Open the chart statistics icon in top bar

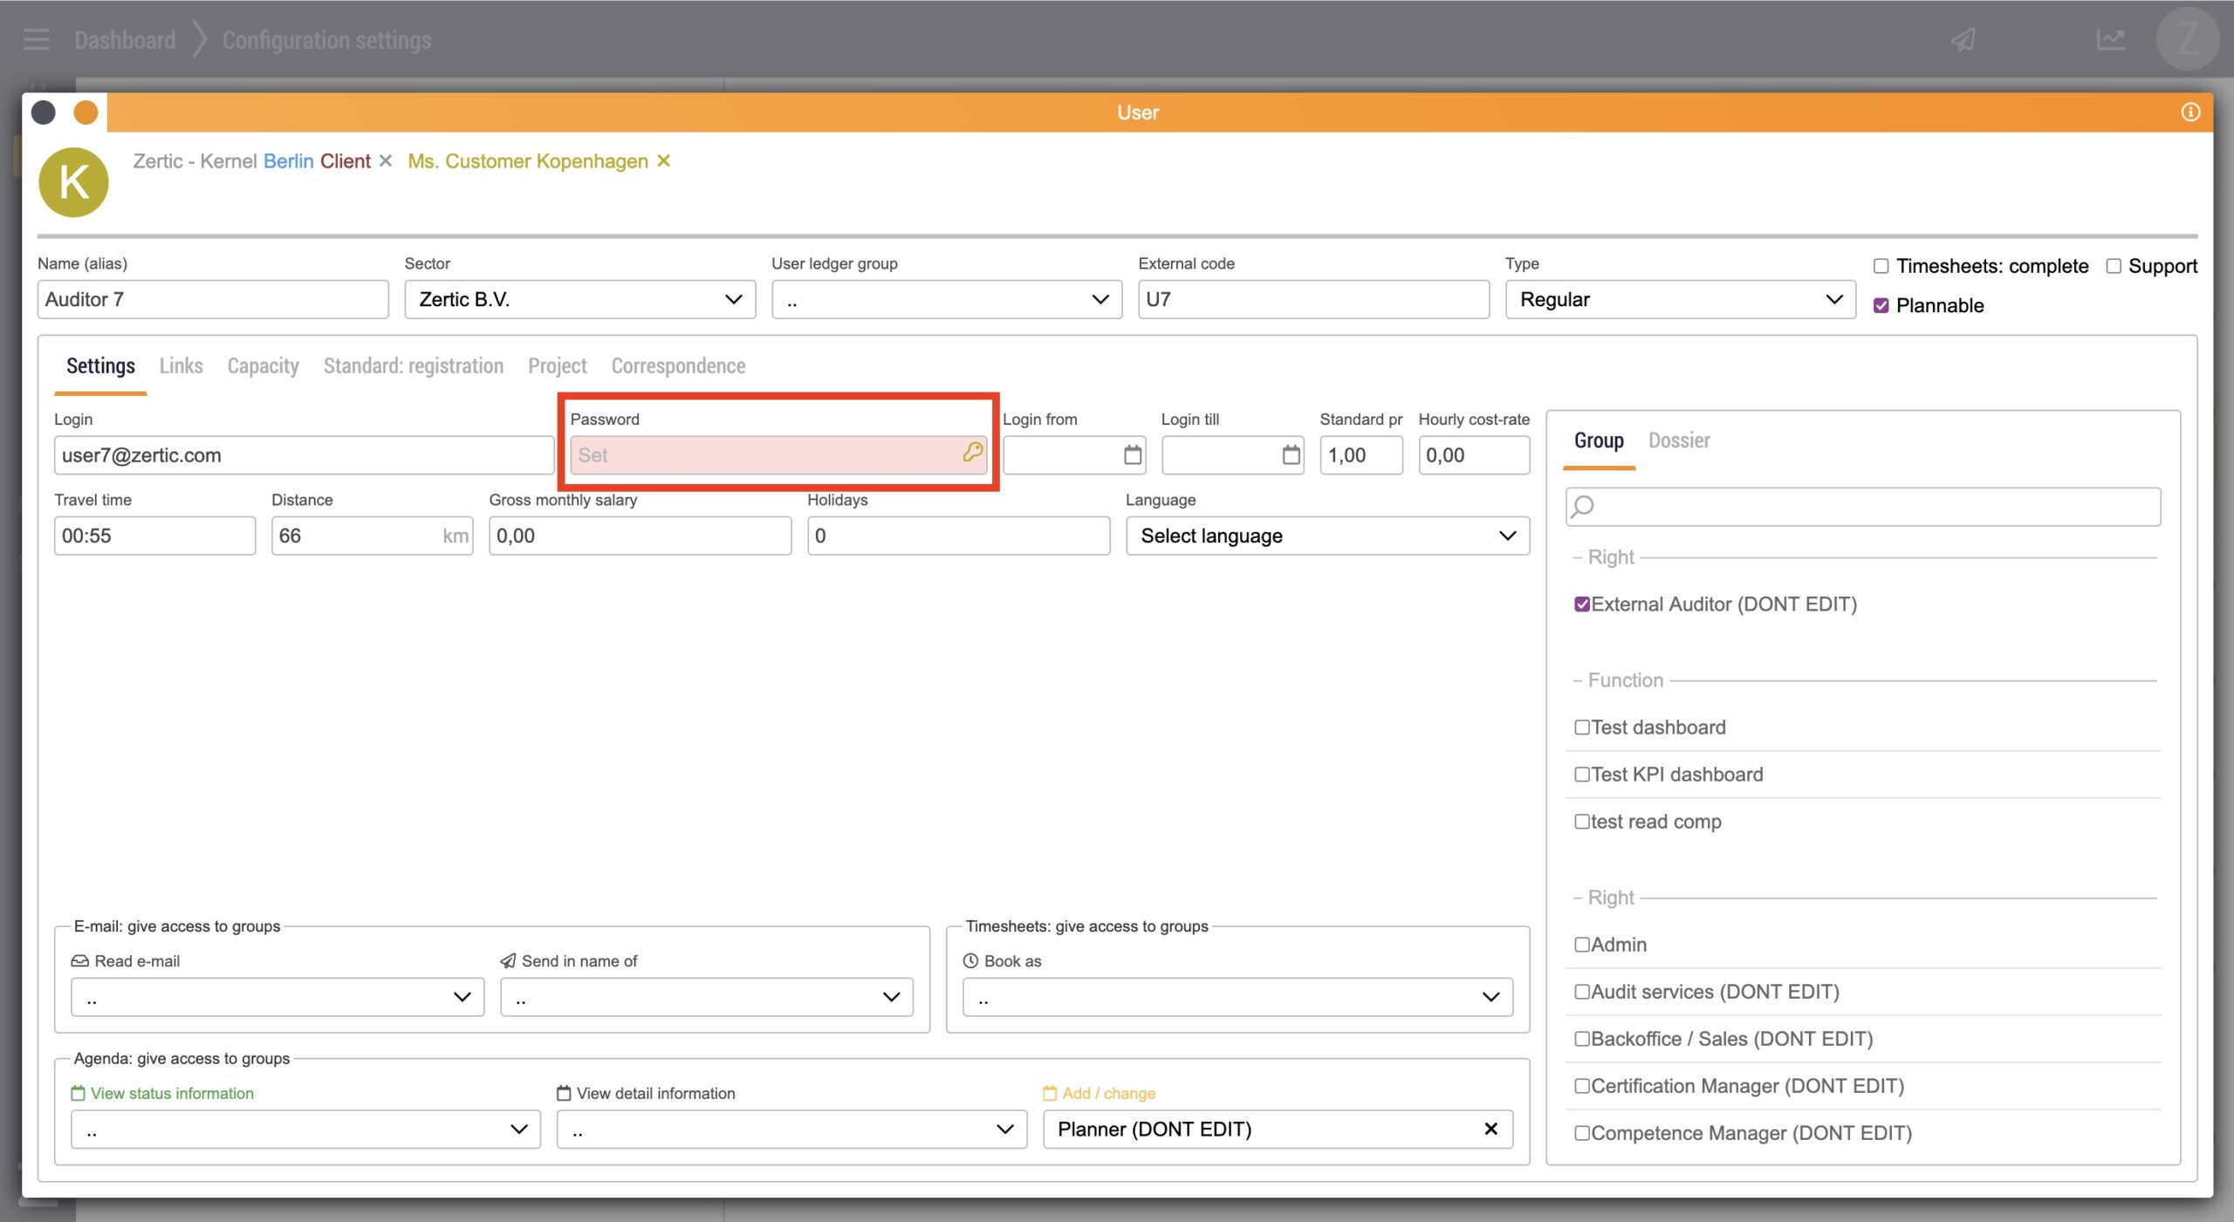coord(2110,39)
